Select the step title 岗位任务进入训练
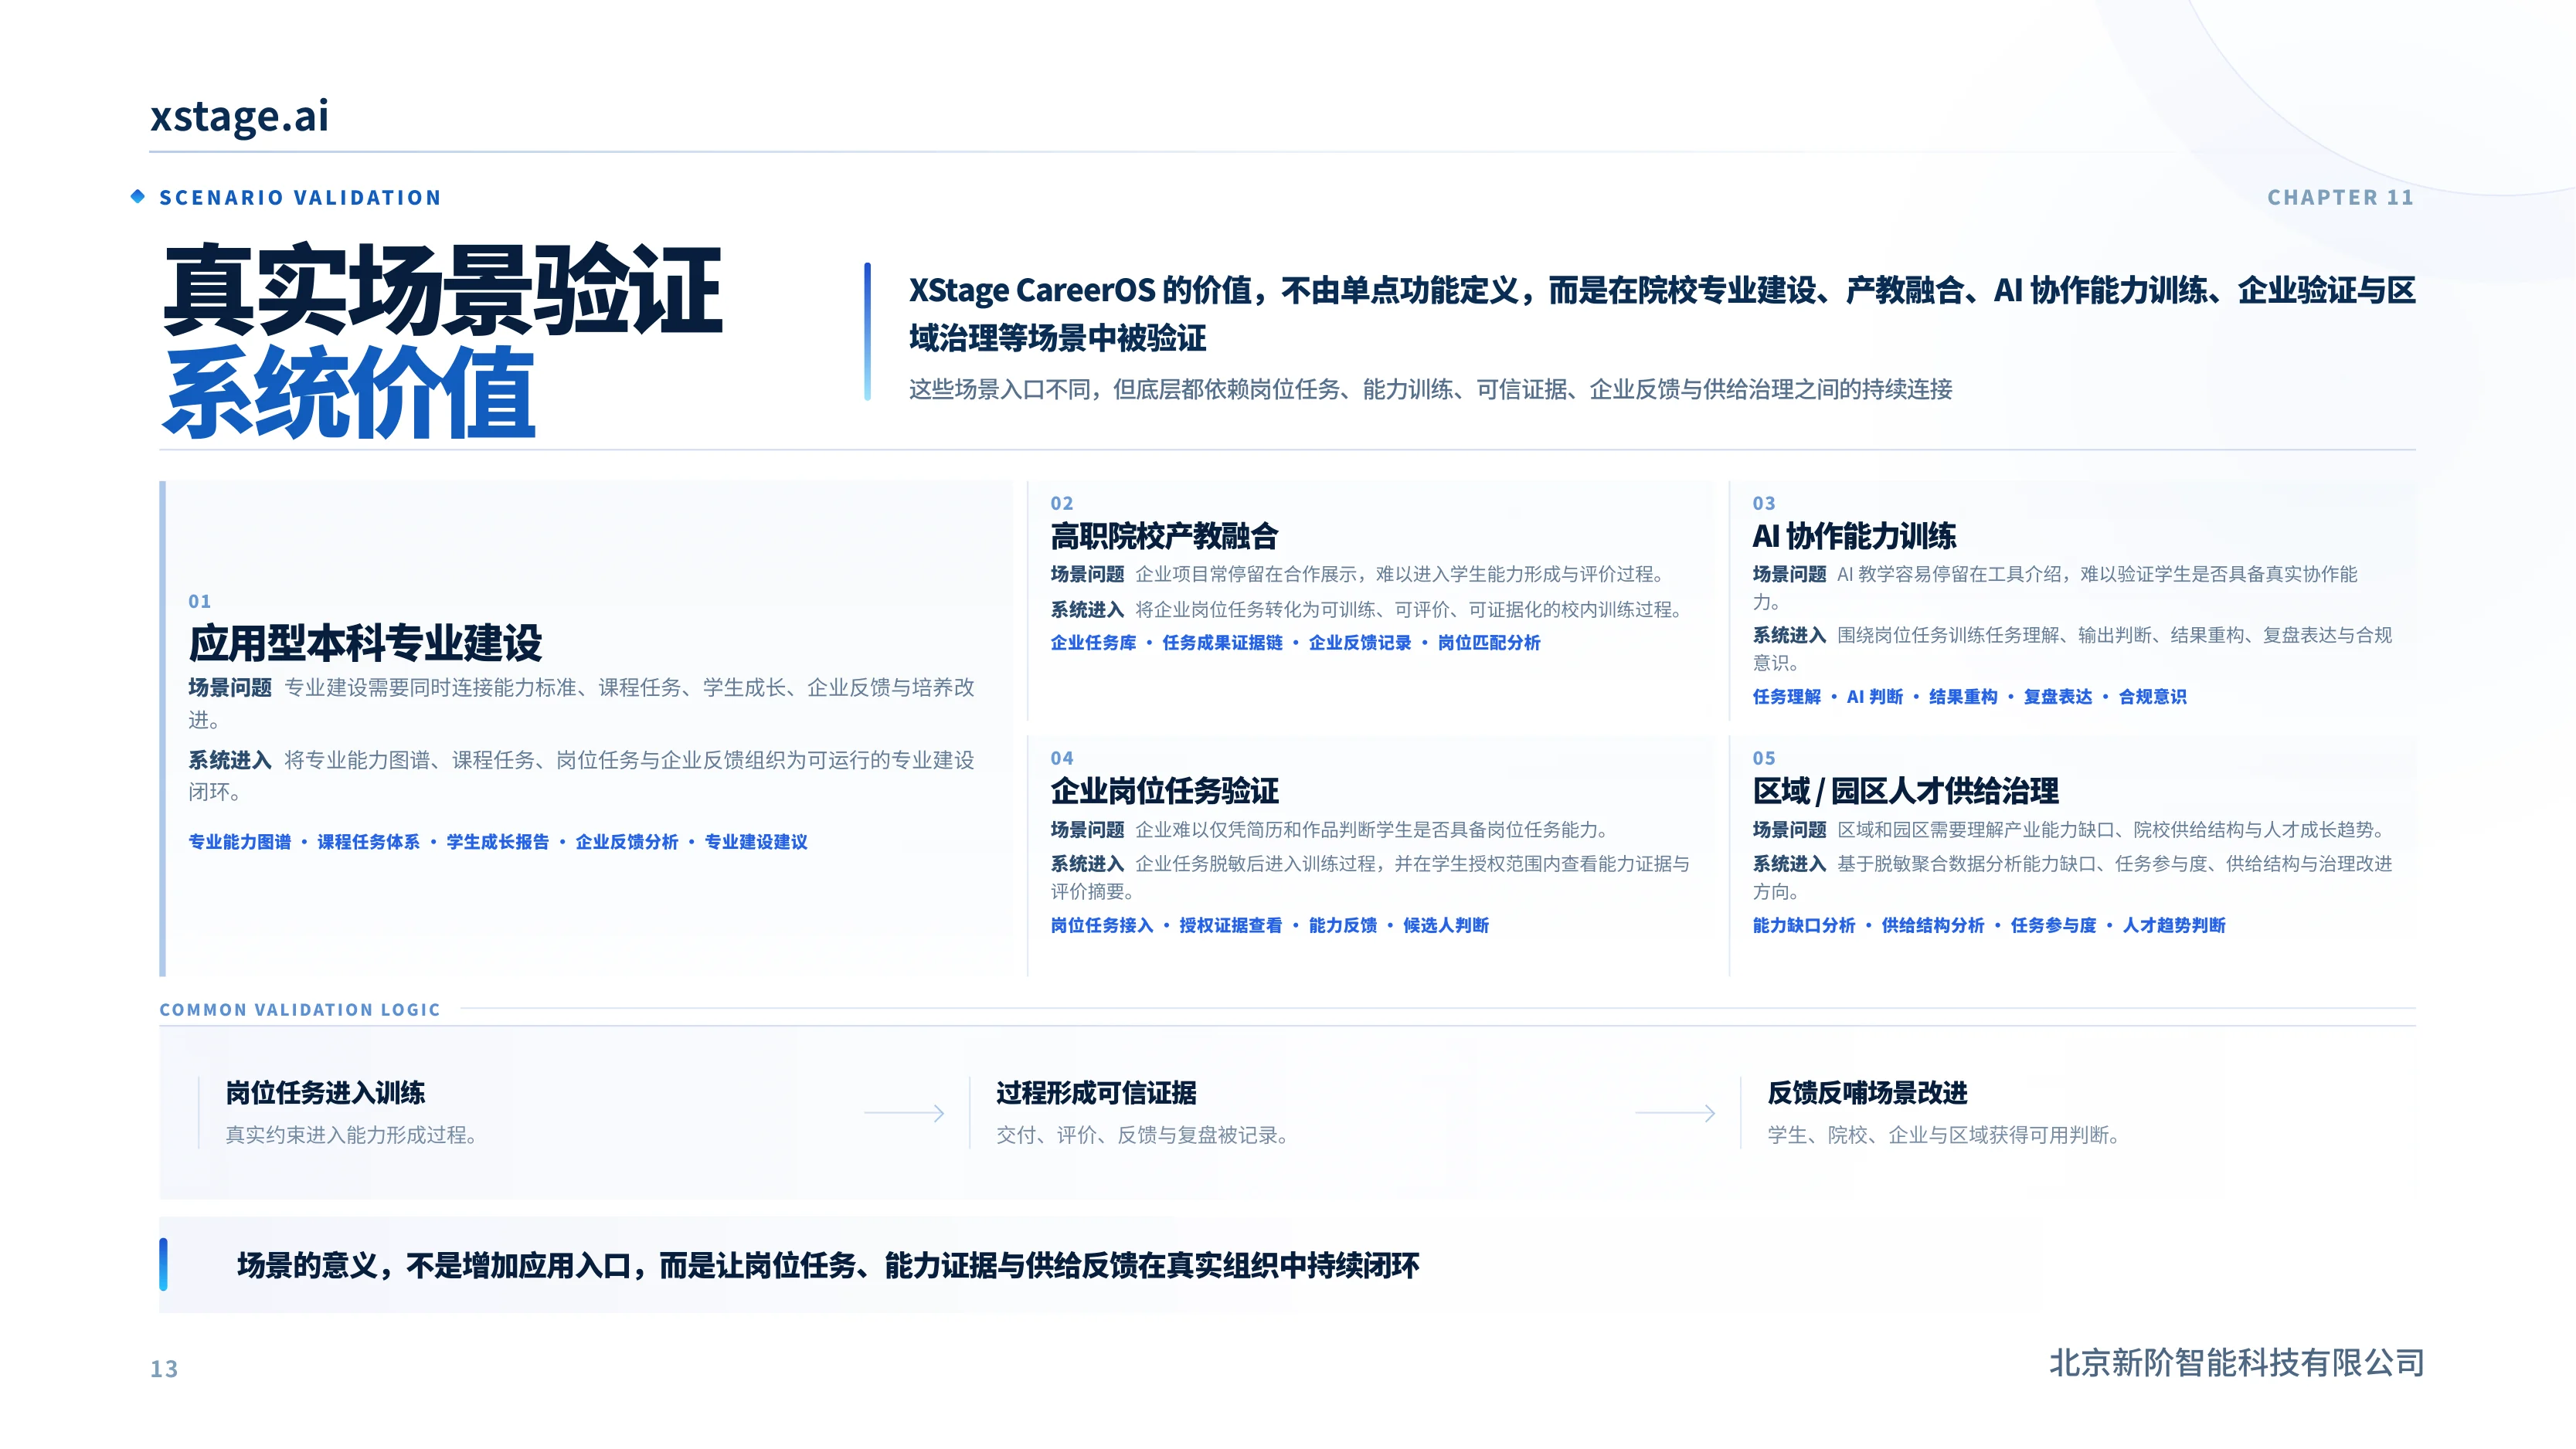The height and width of the screenshot is (1449, 2576). (325, 1093)
